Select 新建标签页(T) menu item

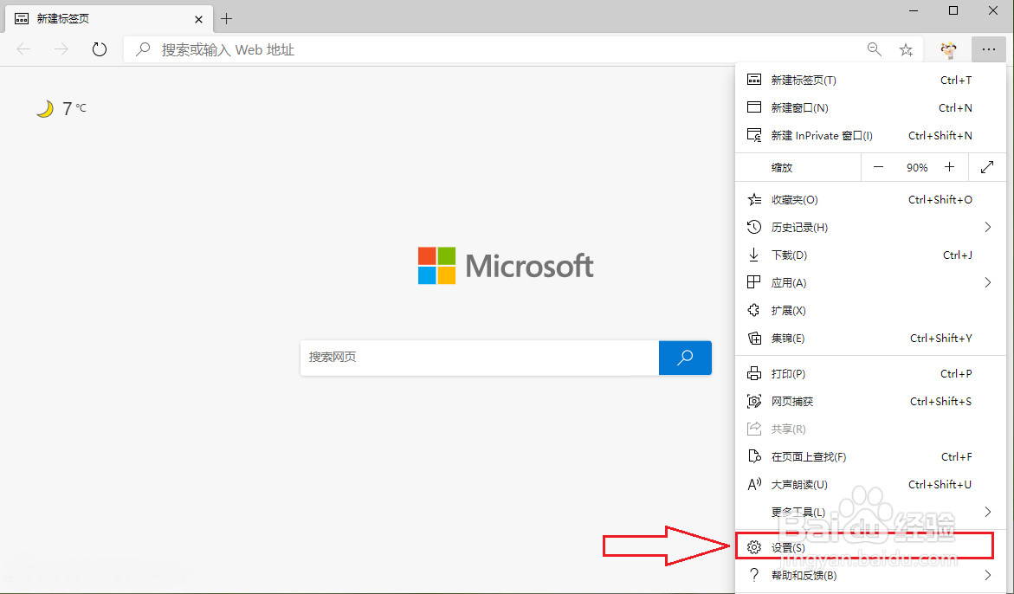pos(870,81)
